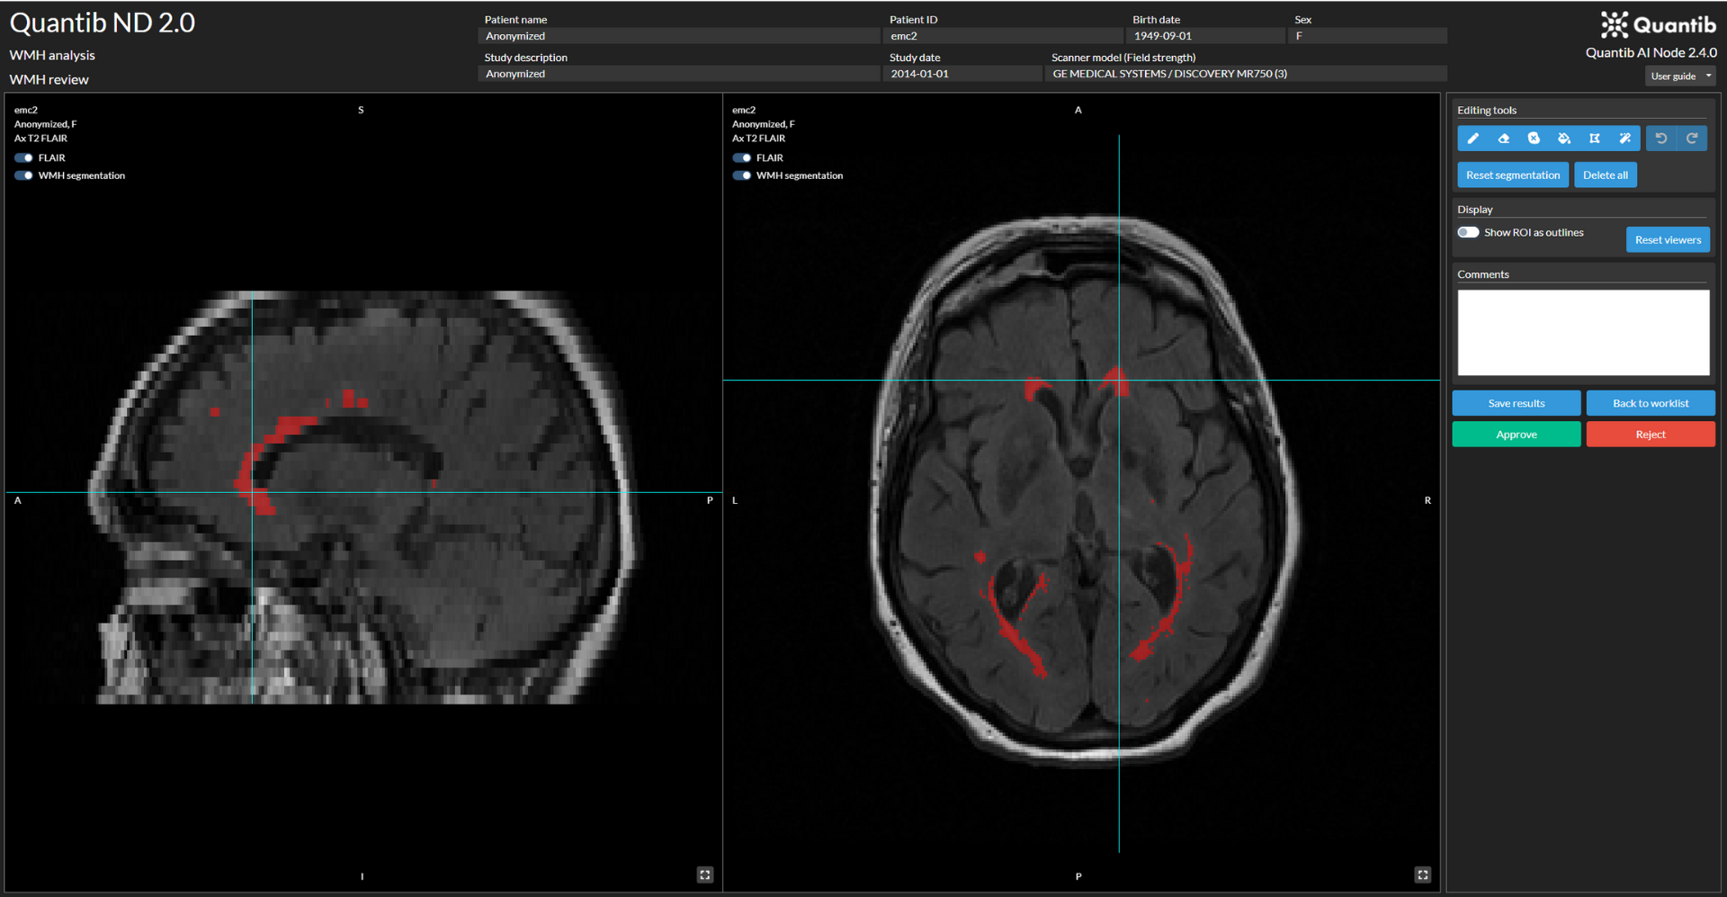Select the eraser tool
Viewport: 1727px width, 897px height.
click(x=1504, y=139)
